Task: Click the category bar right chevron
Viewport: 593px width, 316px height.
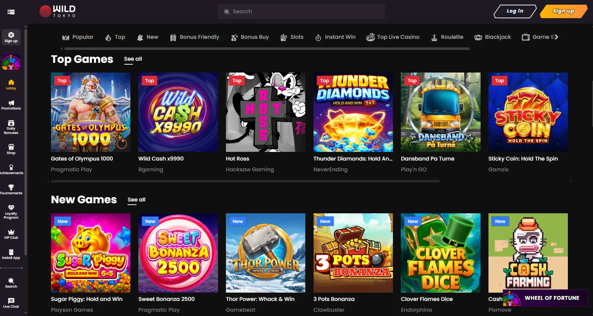Action: (x=556, y=37)
